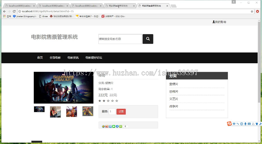Open the IME soft keyboard icon
262x144 pixels.
click(249, 124)
